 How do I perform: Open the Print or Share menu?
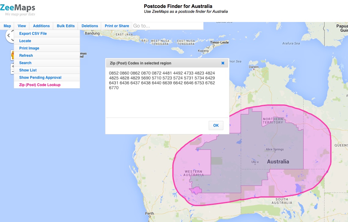pyautogui.click(x=116, y=26)
